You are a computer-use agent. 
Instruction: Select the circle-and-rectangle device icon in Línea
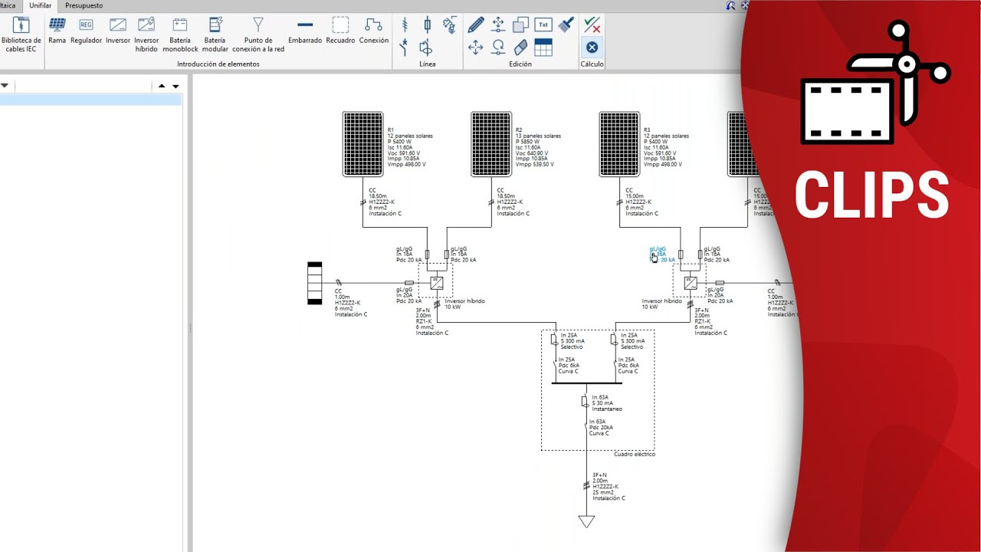(427, 48)
